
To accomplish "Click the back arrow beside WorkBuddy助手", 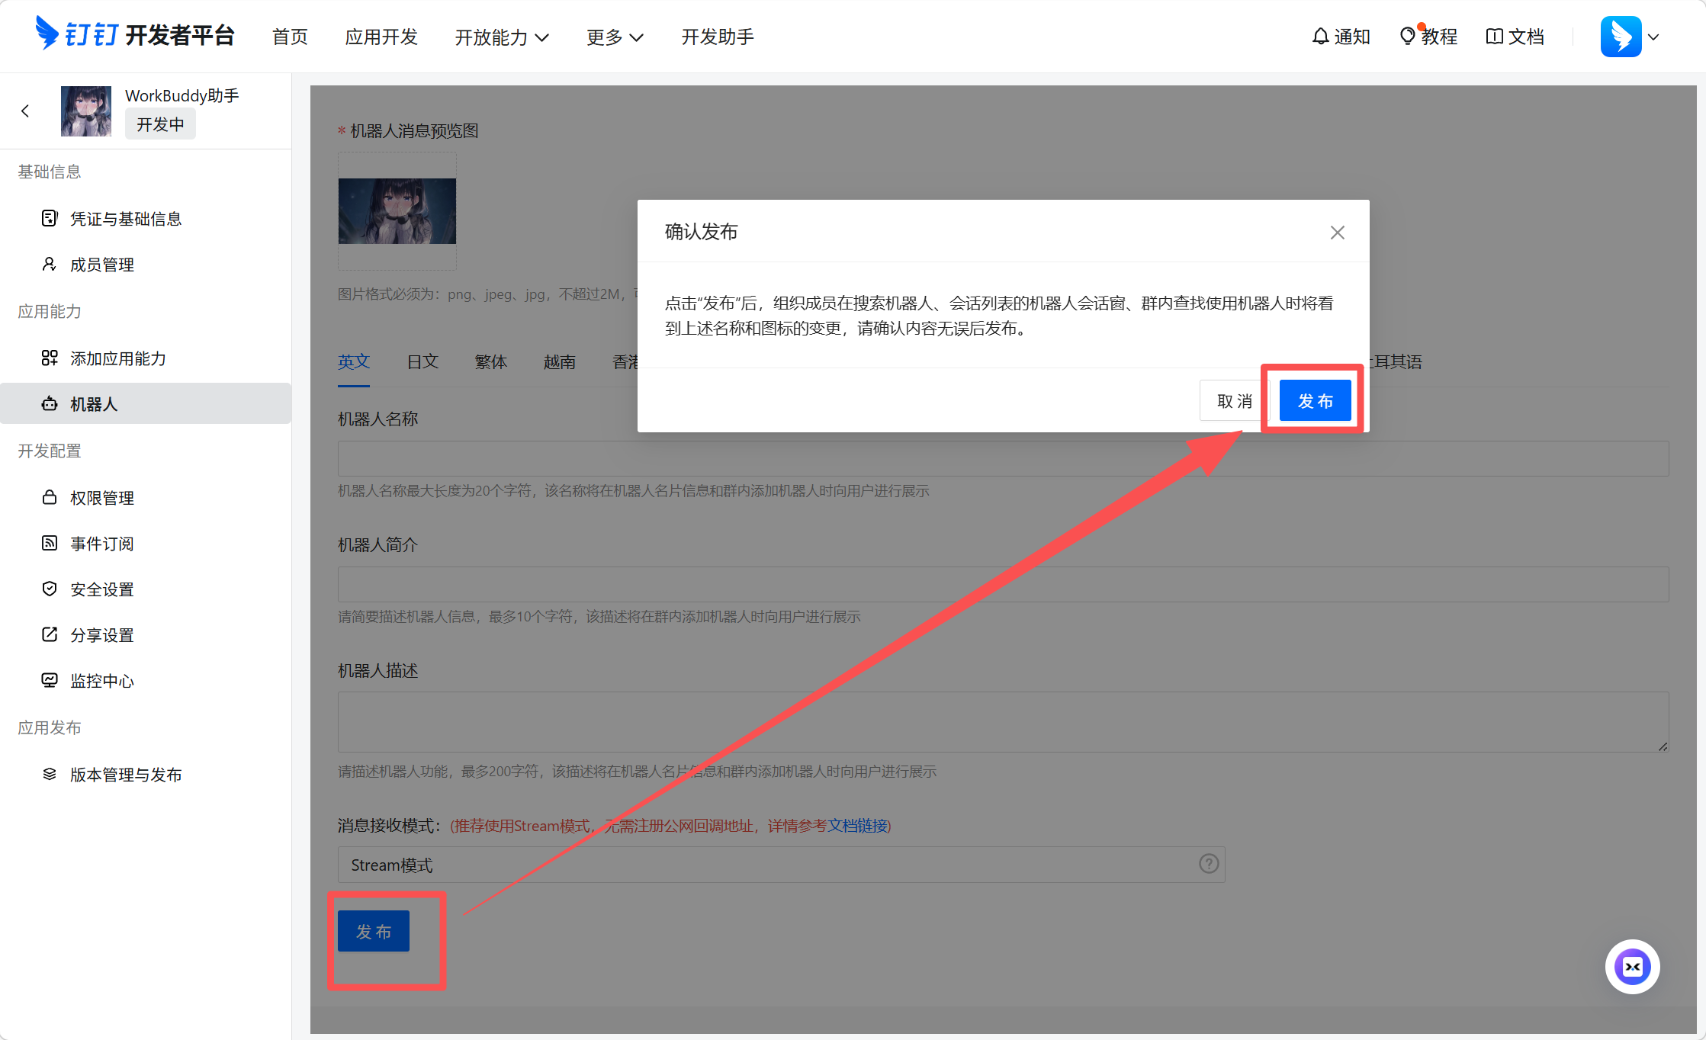I will pos(26,111).
